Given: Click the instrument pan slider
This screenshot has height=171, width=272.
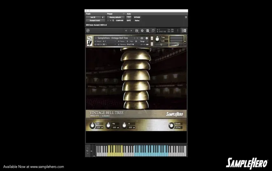Looking at the screenshot, I should [161, 45].
